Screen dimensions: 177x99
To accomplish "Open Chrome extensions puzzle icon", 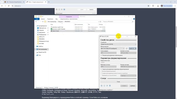I will pyautogui.click(x=153, y=6).
